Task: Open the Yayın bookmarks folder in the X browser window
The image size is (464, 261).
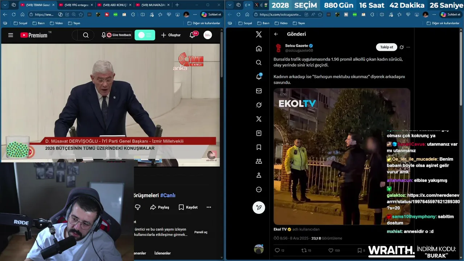Action: [x=298, y=23]
